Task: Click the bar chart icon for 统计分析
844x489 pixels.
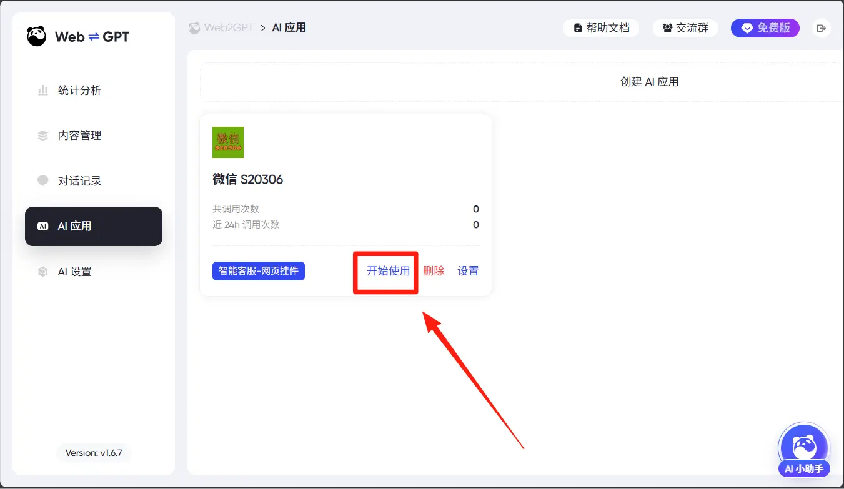Action: click(x=43, y=91)
